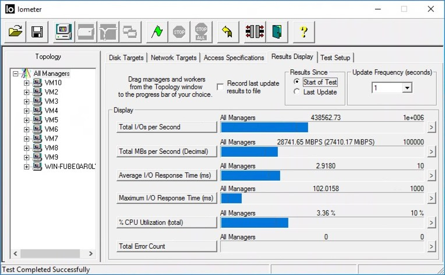445x275 pixels.
Task: Select the VM3 computer icon
Action: click(x=37, y=101)
